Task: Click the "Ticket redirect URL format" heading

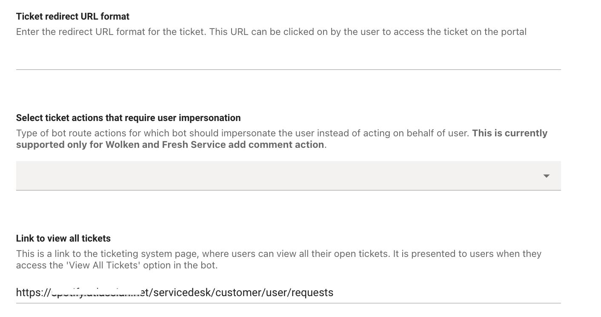Action: coord(73,17)
